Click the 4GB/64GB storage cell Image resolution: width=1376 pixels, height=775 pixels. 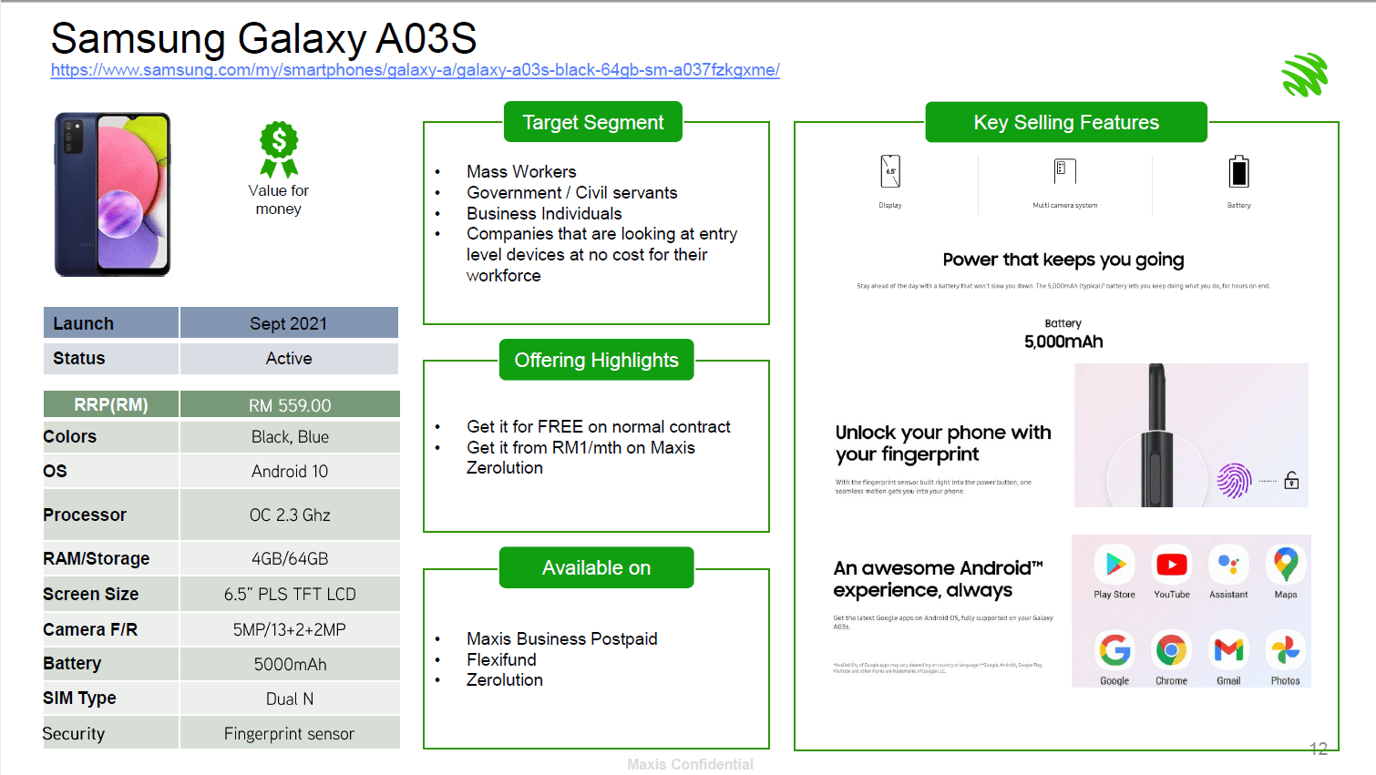tap(290, 558)
